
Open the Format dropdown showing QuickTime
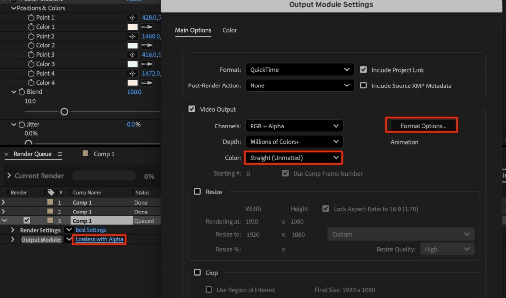pos(299,70)
